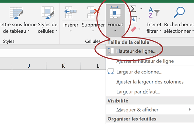Choose Ajuster la hauteur de ligne
194x124 pixels.
(x=150, y=61)
